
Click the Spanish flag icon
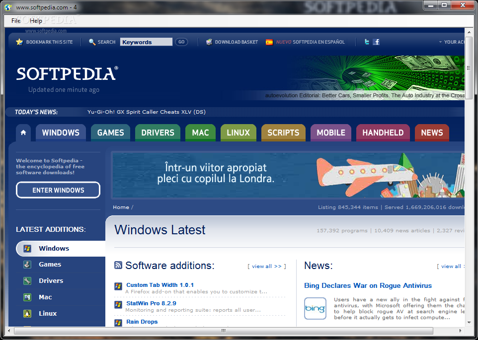tap(269, 42)
